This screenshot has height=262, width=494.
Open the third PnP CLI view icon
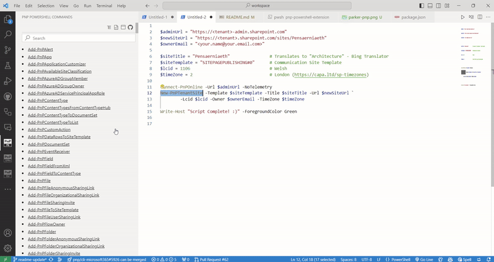coord(7,174)
